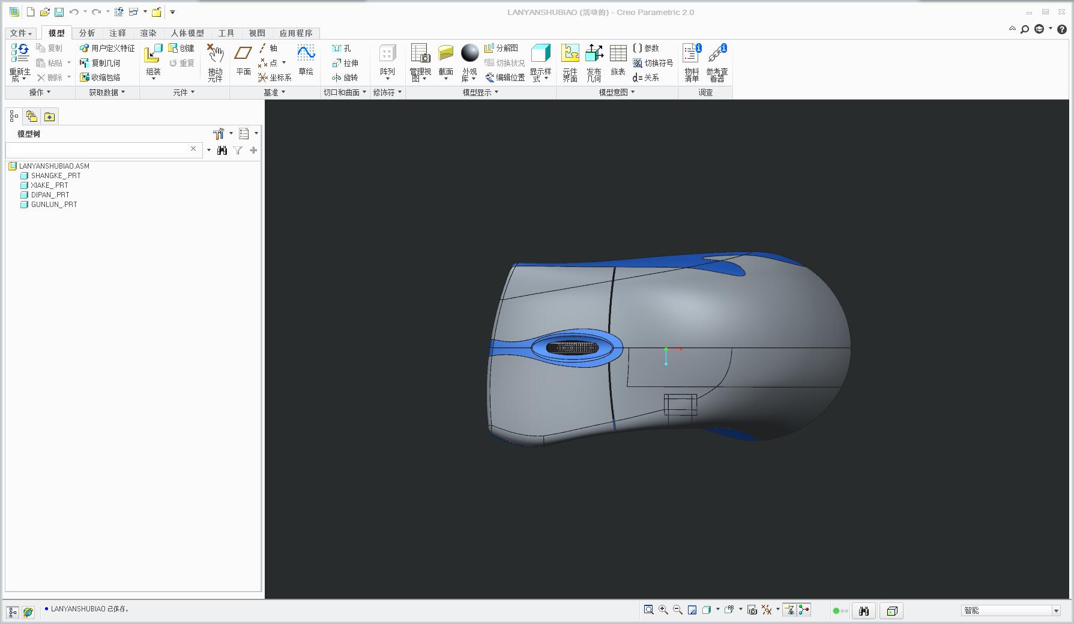Switch to the 分析 (Analysis) tab
Screen dimensions: 1074x624
[87, 33]
